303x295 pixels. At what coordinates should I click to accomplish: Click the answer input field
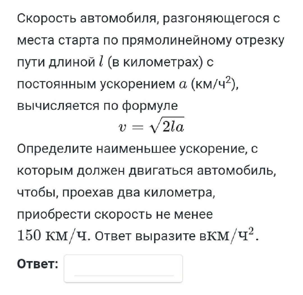[x=123, y=268]
